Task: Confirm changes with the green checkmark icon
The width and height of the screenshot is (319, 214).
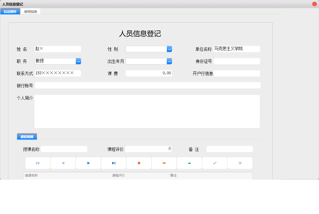Action: pos(214,163)
